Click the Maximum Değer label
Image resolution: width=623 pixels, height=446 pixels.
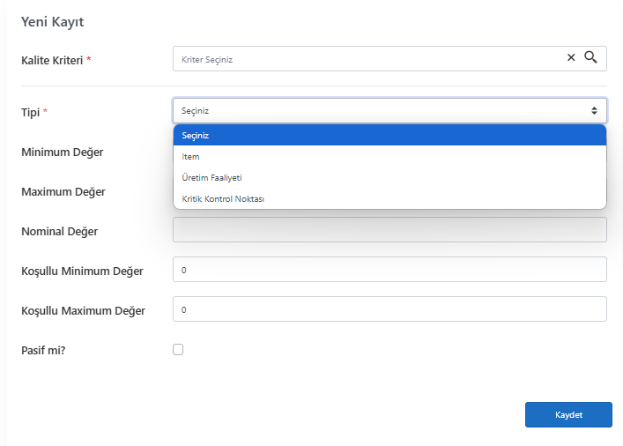(63, 192)
